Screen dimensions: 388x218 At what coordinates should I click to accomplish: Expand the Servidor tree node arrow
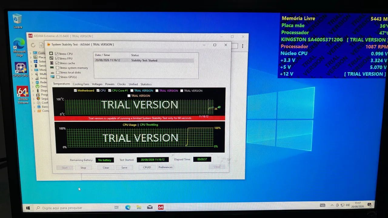click(31, 66)
